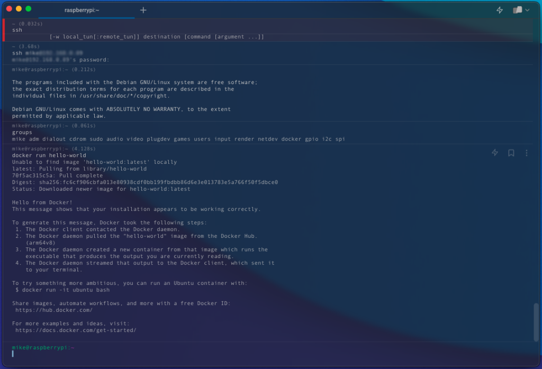Viewport: 542px width, 369px height.
Task: Click the 'groups' command line
Action: tap(22, 132)
